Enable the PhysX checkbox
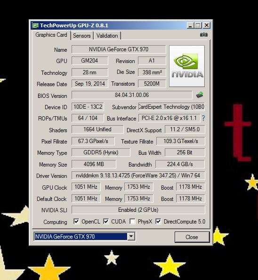This screenshot has width=258, height=280. [x=132, y=222]
